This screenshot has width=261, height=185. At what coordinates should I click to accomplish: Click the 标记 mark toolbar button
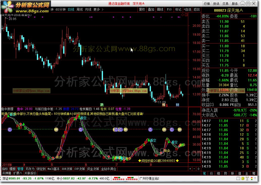click(178, 10)
